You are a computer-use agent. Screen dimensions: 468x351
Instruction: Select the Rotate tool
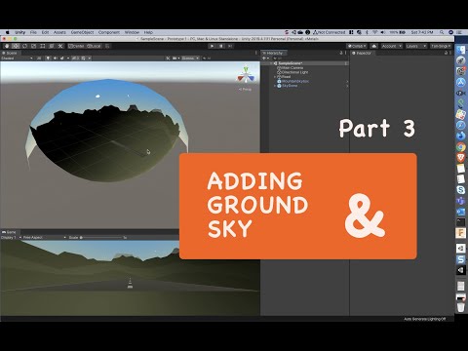click(24, 46)
